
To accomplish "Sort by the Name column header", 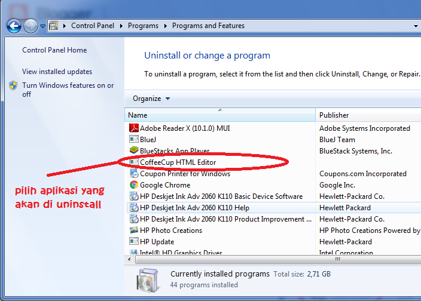I will point(220,115).
